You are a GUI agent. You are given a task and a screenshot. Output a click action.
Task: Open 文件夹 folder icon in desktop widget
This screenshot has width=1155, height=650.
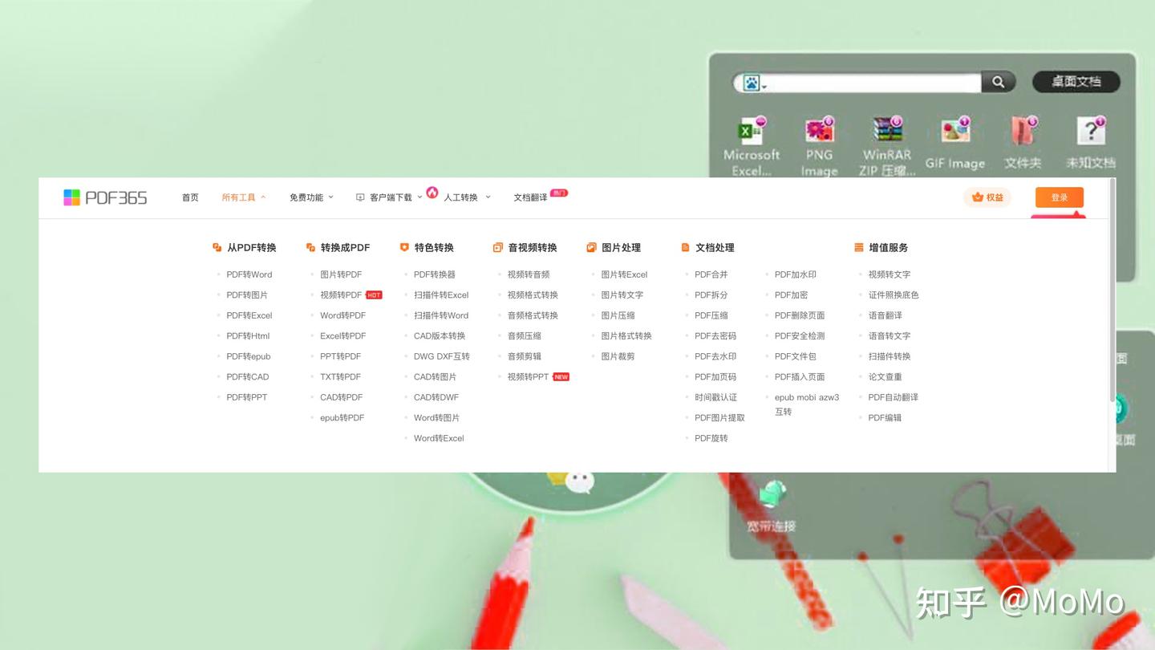[x=1023, y=131]
